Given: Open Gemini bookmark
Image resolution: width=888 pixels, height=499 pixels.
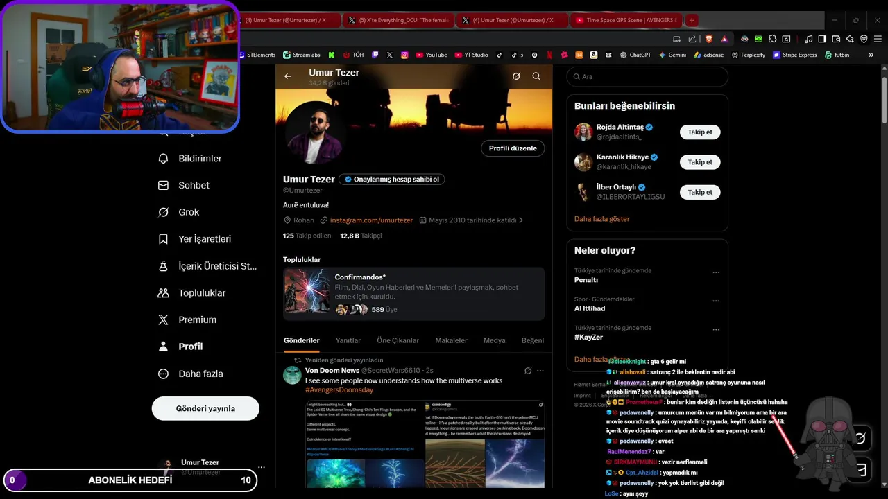Looking at the screenshot, I should (x=672, y=55).
